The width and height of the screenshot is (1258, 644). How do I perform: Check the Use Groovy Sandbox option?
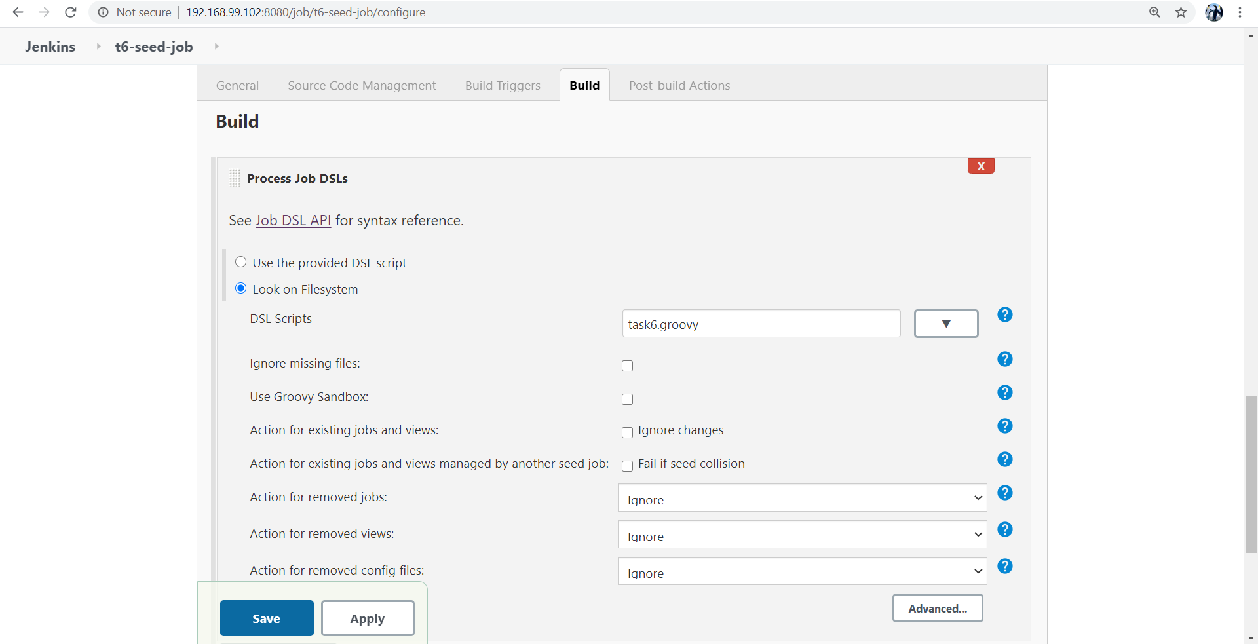627,399
